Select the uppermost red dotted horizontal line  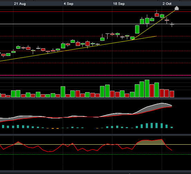[x=95, y=36]
